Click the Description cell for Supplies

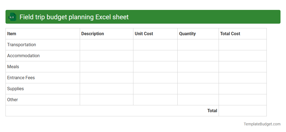[106, 89]
